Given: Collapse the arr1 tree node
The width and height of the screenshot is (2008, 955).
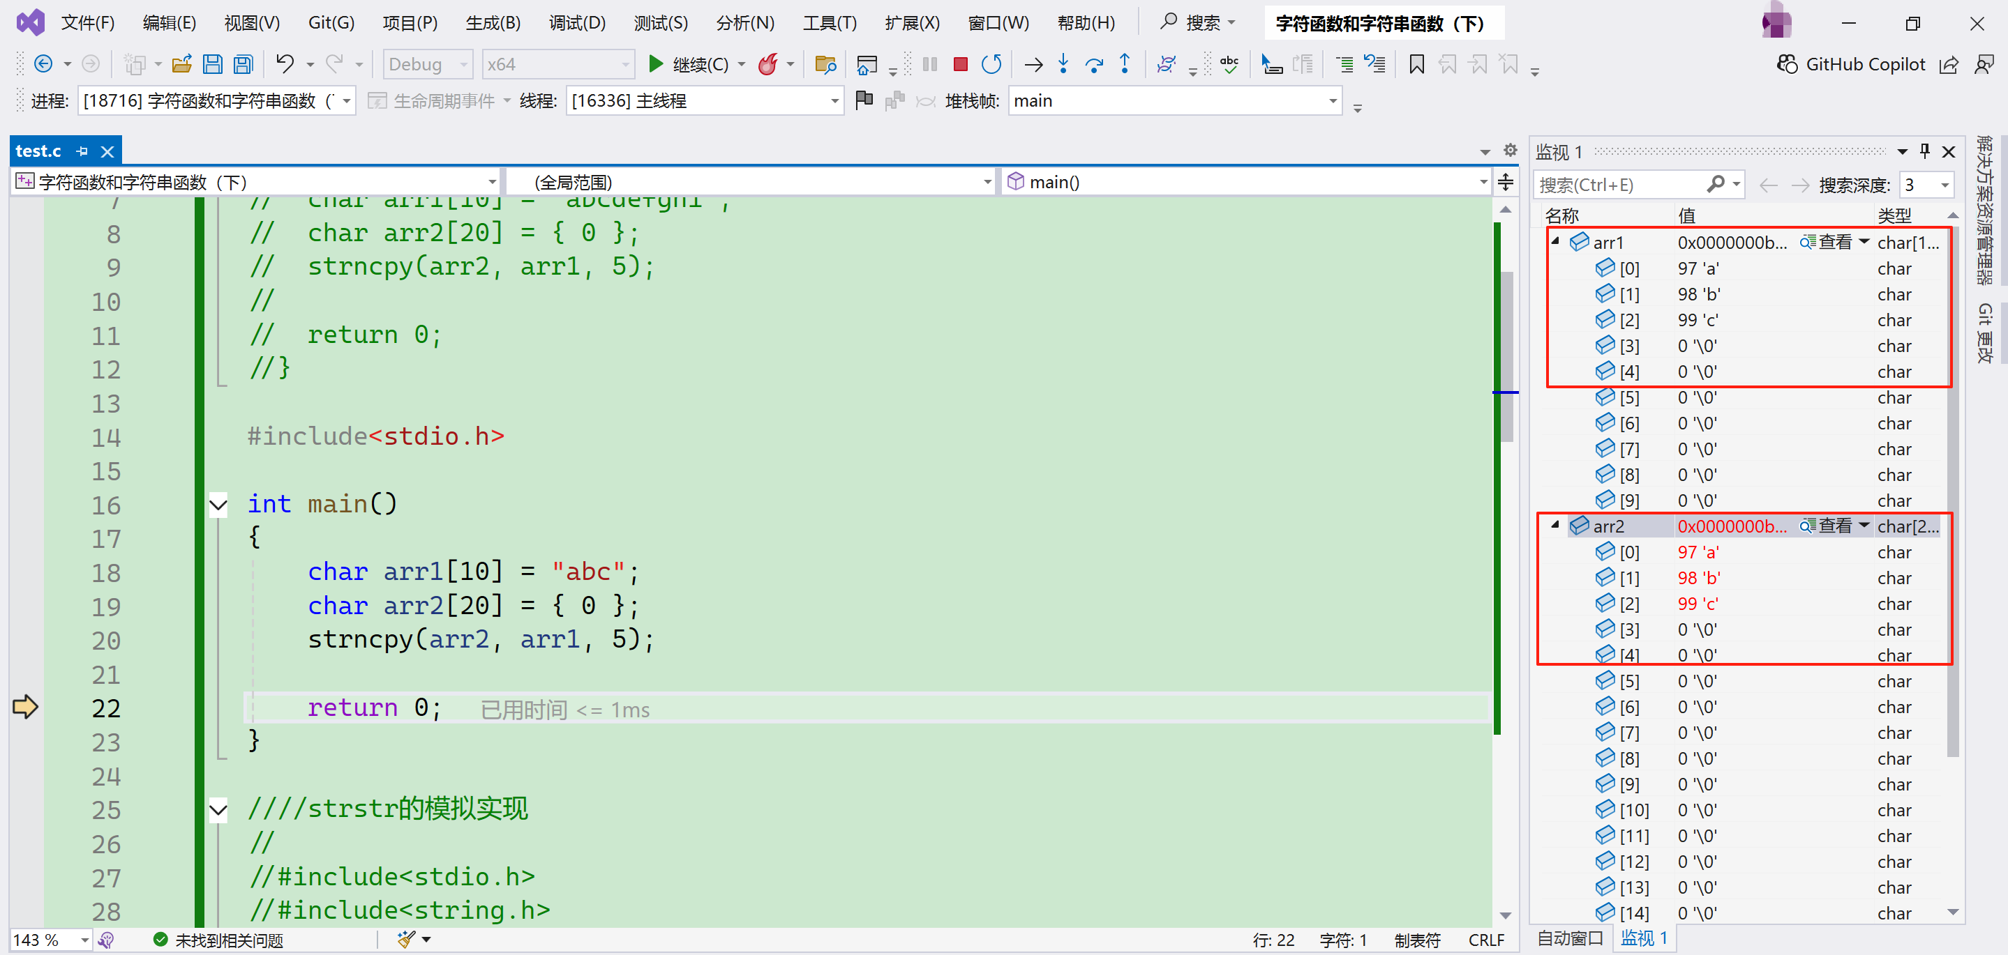Looking at the screenshot, I should [1555, 241].
